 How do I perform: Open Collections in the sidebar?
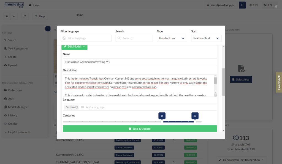click(x=15, y=90)
